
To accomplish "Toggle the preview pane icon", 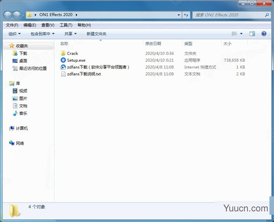I will coord(252,33).
